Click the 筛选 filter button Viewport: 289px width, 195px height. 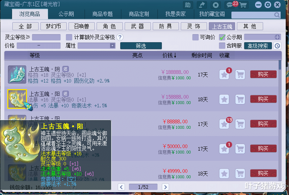coord(141,46)
